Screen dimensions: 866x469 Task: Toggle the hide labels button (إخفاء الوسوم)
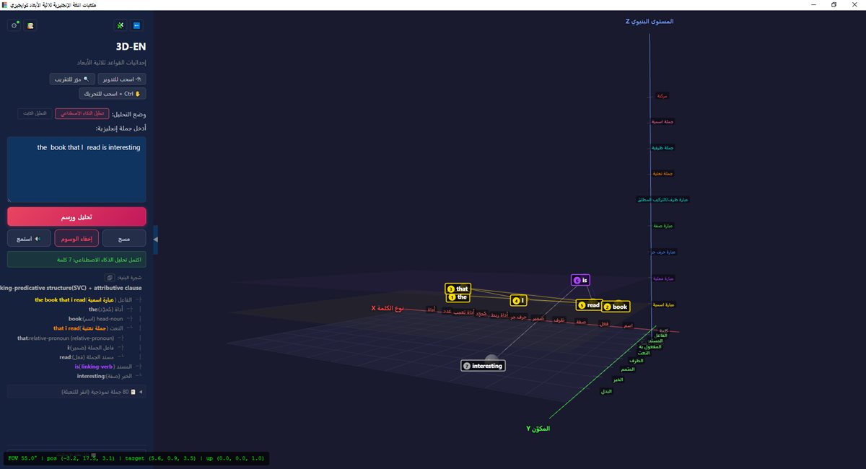pos(76,238)
